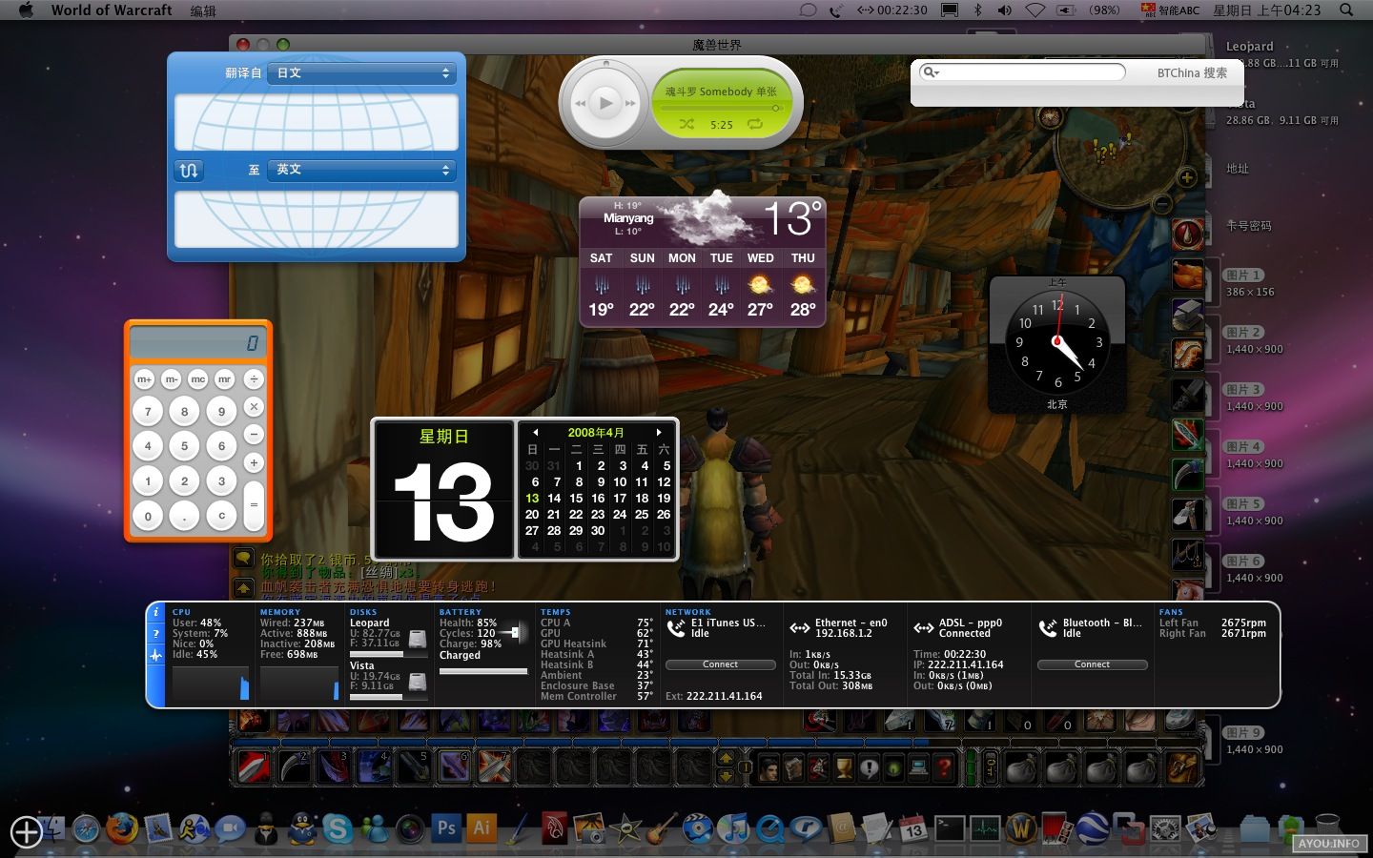Click the Finder icon in the Dock
Image resolution: width=1373 pixels, height=858 pixels.
51,828
